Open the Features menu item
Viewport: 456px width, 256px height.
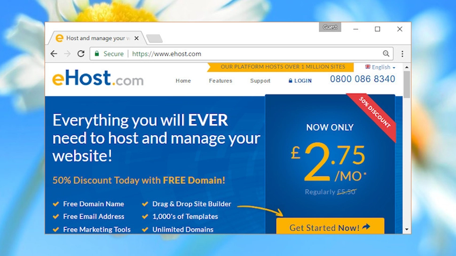(x=220, y=81)
